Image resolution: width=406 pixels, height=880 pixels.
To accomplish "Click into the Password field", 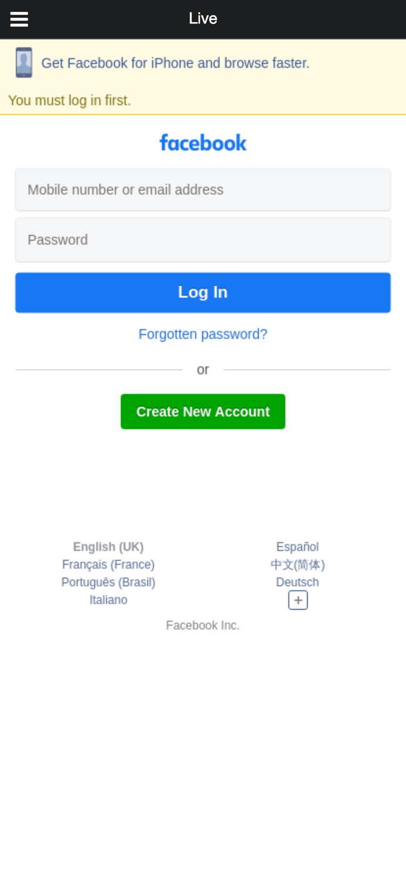I will (x=203, y=239).
